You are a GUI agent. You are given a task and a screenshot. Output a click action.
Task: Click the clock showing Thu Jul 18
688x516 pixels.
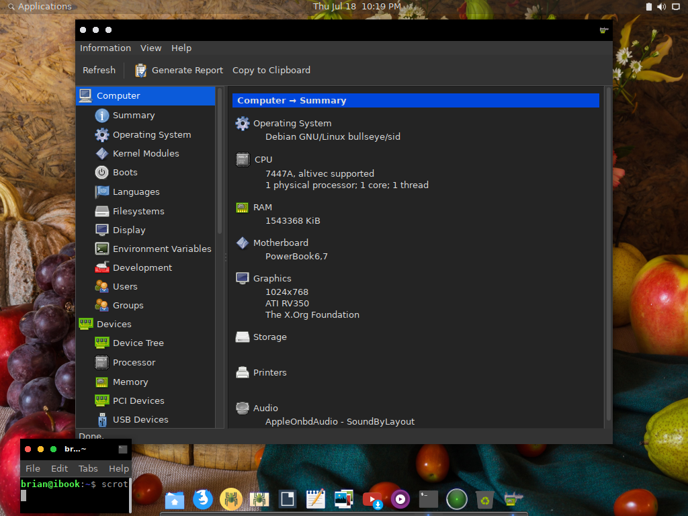pyautogui.click(x=357, y=6)
